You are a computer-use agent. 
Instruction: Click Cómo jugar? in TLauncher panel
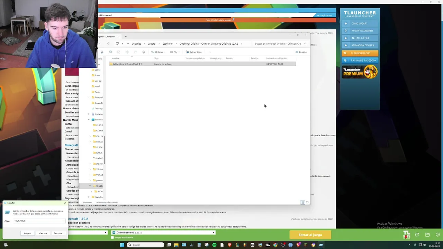360,24
